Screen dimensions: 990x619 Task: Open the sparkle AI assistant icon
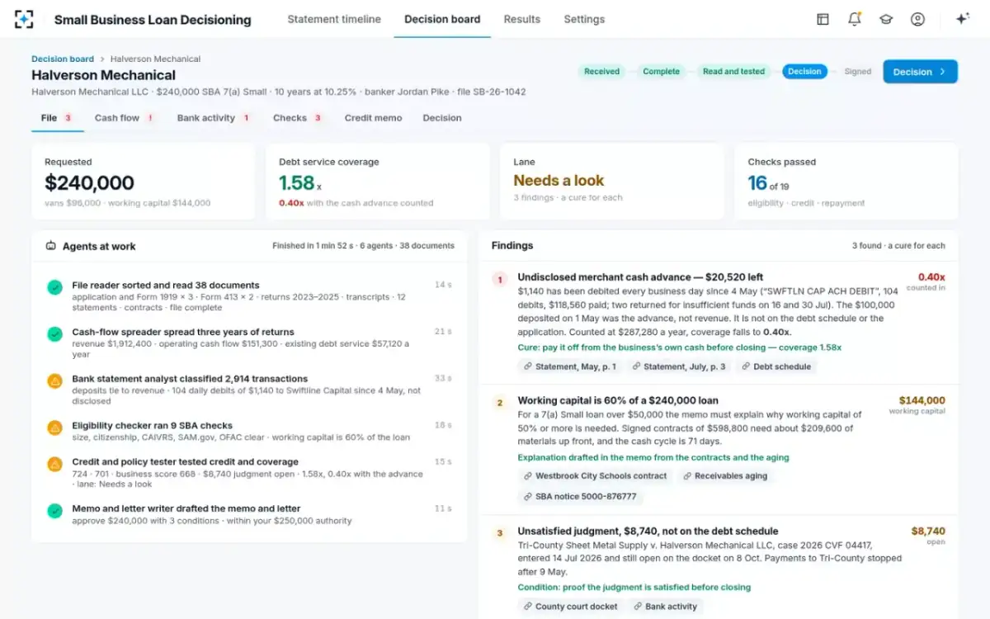click(x=962, y=19)
